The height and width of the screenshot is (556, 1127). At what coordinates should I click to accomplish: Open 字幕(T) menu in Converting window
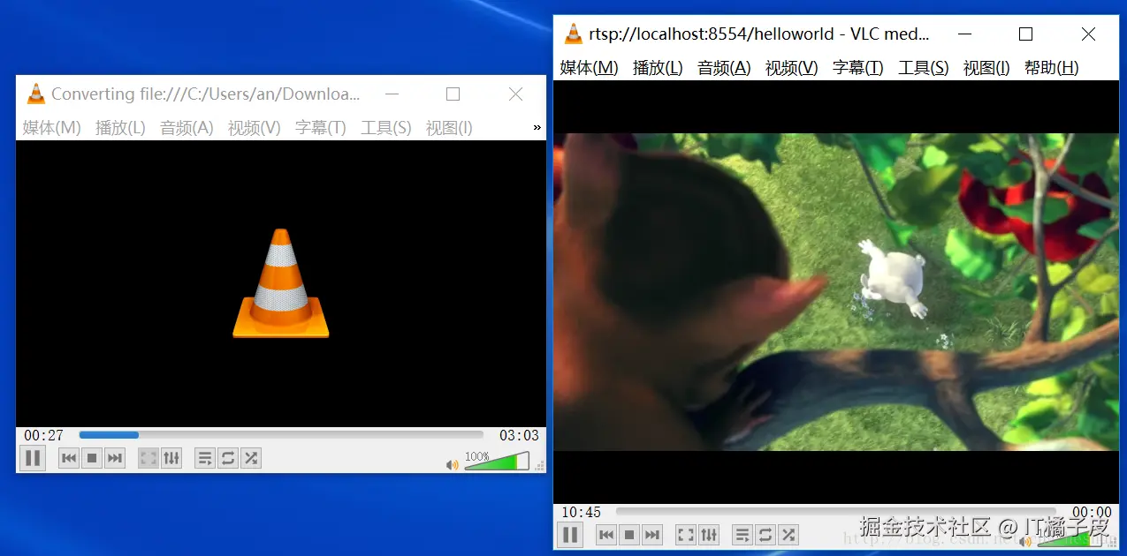[x=321, y=128]
